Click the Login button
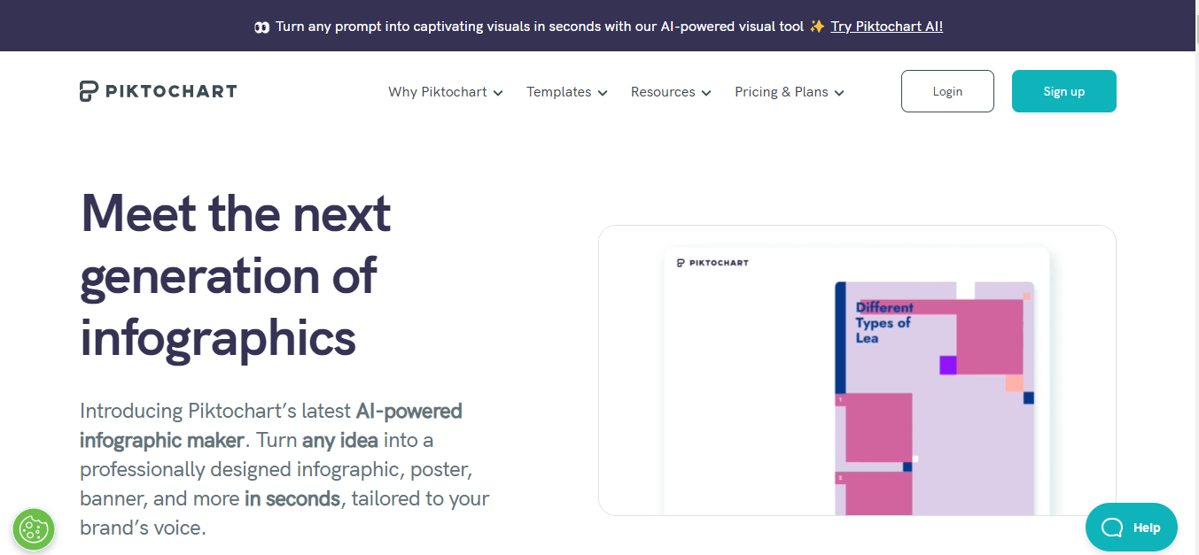The height and width of the screenshot is (555, 1199). [947, 91]
